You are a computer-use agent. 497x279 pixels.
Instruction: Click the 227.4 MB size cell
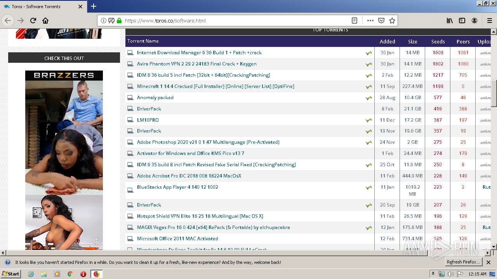pos(412,86)
